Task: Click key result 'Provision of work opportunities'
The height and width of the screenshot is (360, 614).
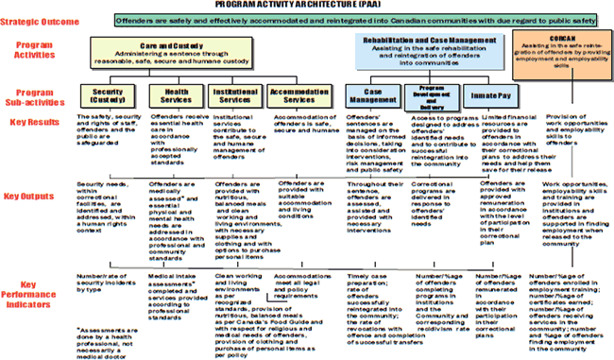Action: (x=576, y=129)
